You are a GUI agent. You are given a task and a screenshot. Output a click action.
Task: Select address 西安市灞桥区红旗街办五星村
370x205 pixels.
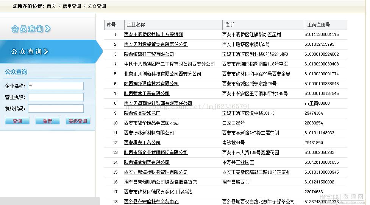pyautogui.click(x=251, y=34)
